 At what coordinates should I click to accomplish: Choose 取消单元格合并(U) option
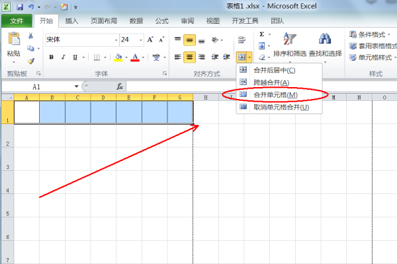281,107
